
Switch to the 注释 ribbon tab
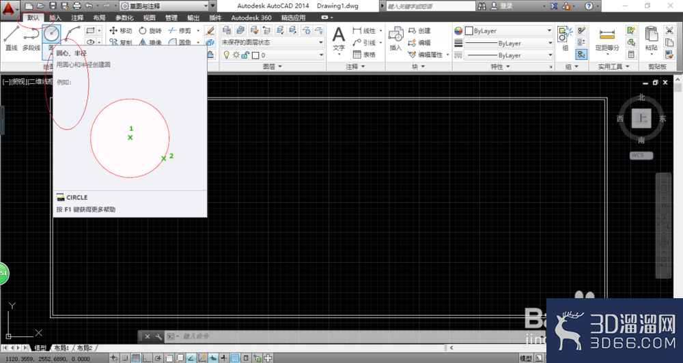coord(77,18)
